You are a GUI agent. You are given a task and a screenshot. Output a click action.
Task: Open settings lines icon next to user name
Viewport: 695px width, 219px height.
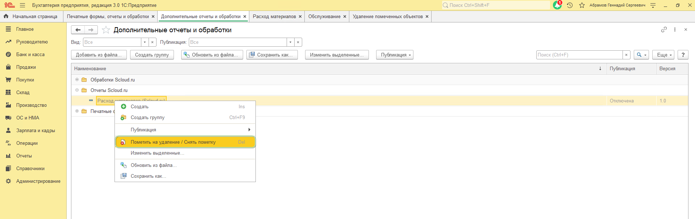coord(653,5)
